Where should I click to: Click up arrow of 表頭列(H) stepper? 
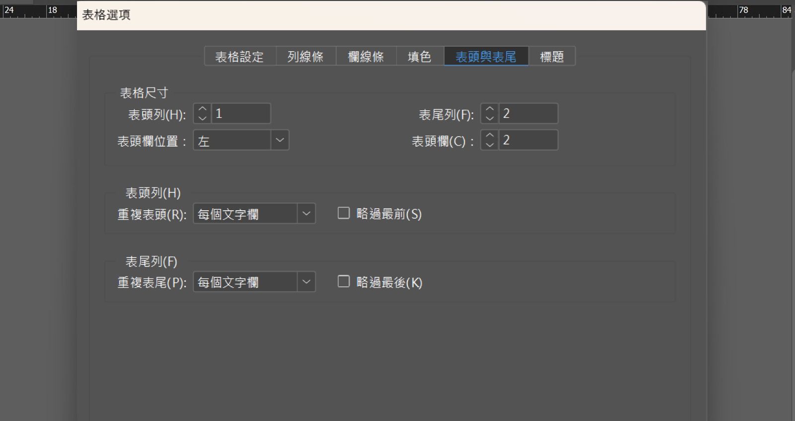pyautogui.click(x=202, y=109)
